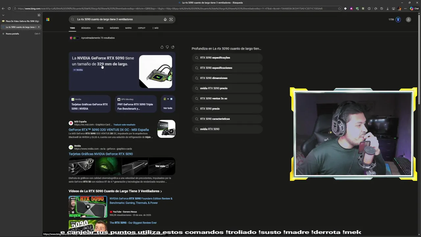Click the browser profile avatar in toolbar
421x237 pixels.
tap(399, 9)
